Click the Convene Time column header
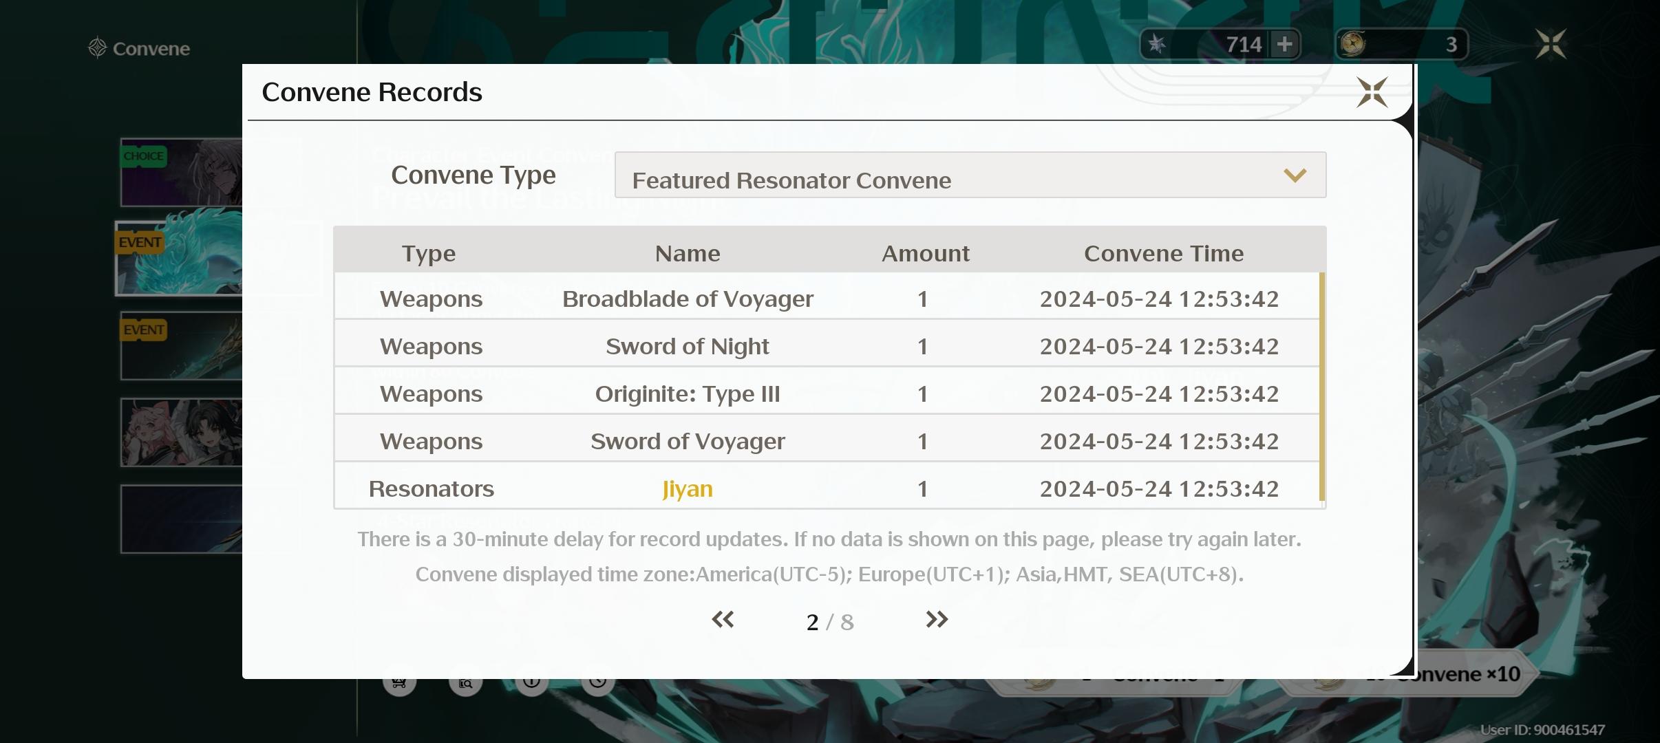The image size is (1660, 743). [1163, 254]
